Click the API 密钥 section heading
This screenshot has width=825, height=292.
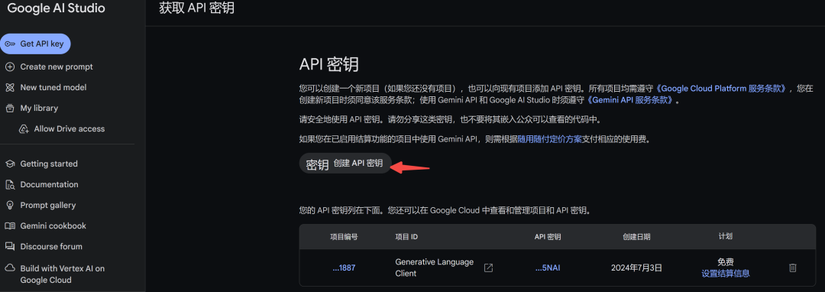point(329,65)
